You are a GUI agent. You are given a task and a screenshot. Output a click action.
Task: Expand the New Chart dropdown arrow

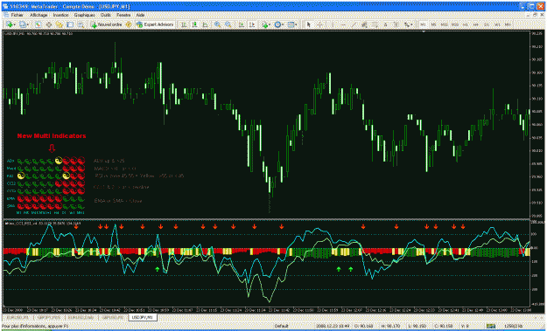click(15, 24)
